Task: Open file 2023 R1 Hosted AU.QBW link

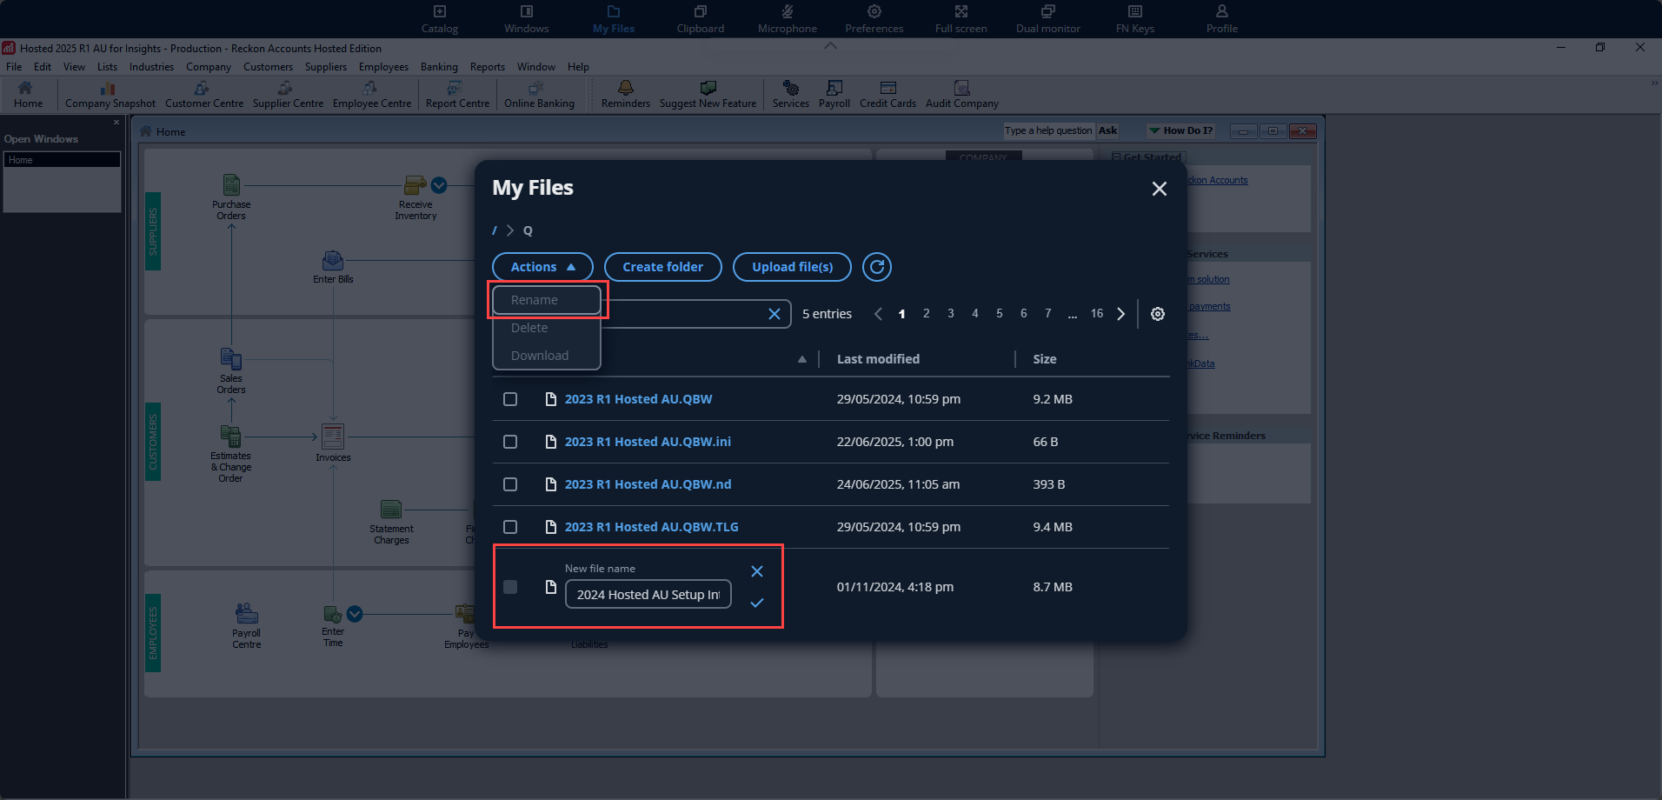Action: [638, 399]
